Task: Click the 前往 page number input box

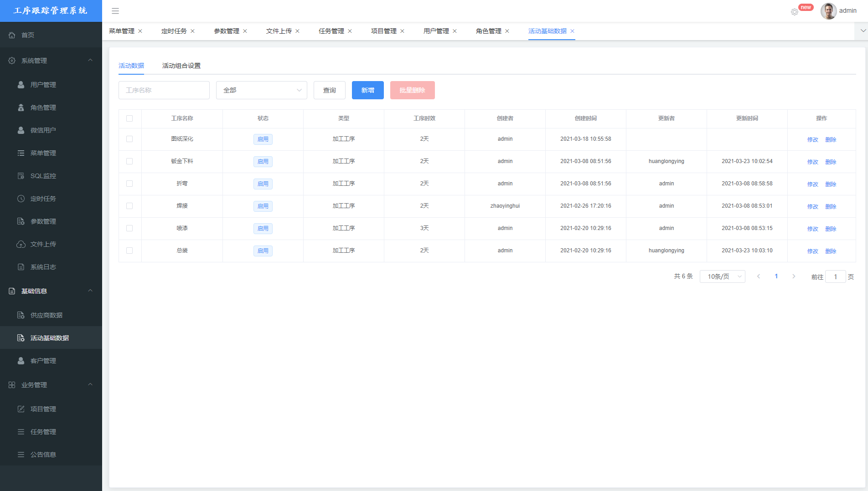Action: [x=836, y=276]
